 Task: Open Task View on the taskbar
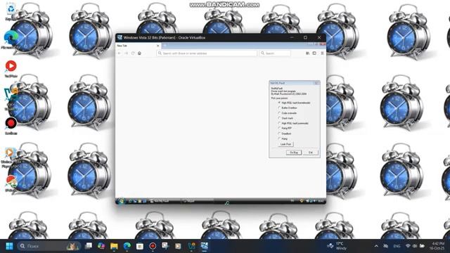[89, 246]
